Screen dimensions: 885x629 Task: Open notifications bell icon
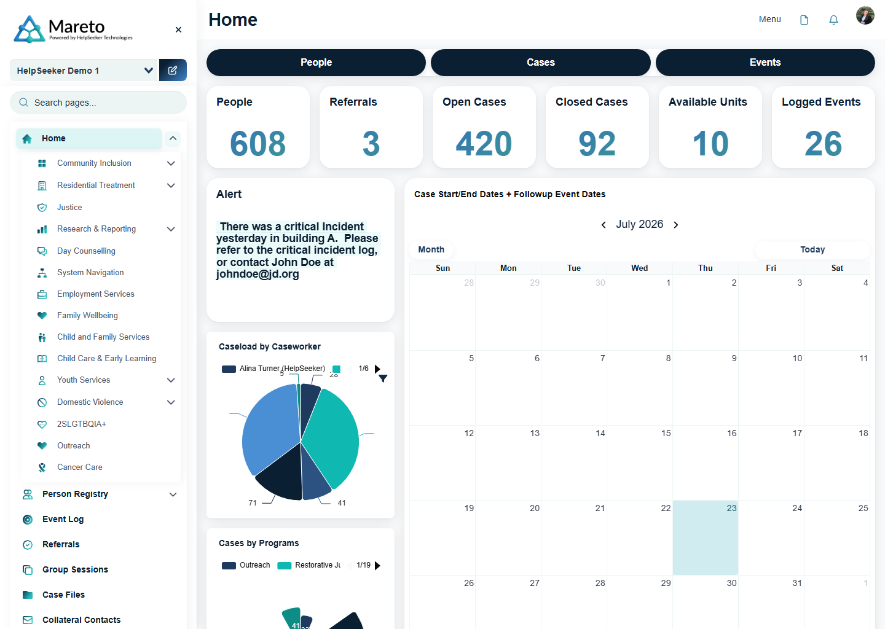[833, 20]
